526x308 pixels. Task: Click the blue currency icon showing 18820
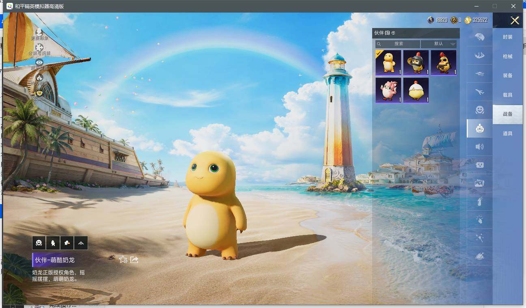[431, 20]
